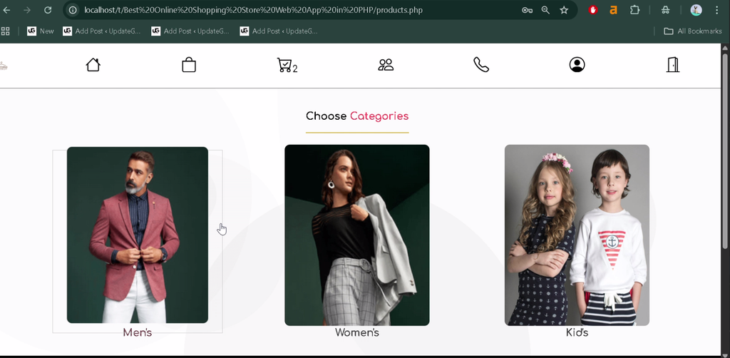This screenshot has height=358, width=730.
Task: Open the 'New' bookmark
Action: (41, 31)
